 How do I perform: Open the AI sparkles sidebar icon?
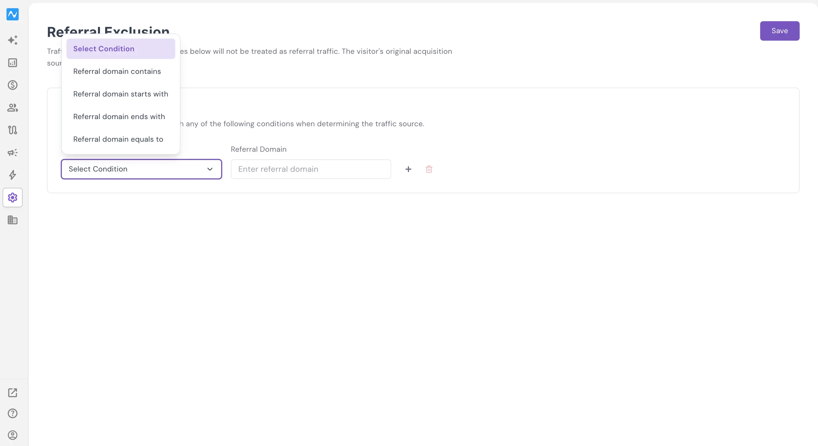pyautogui.click(x=13, y=40)
